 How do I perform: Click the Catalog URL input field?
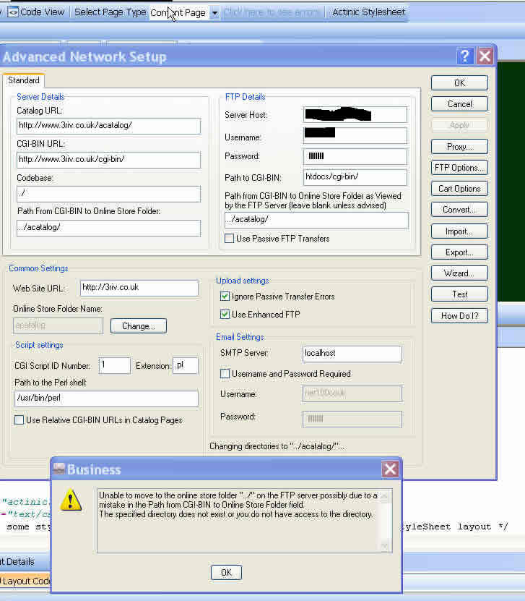[108, 126]
